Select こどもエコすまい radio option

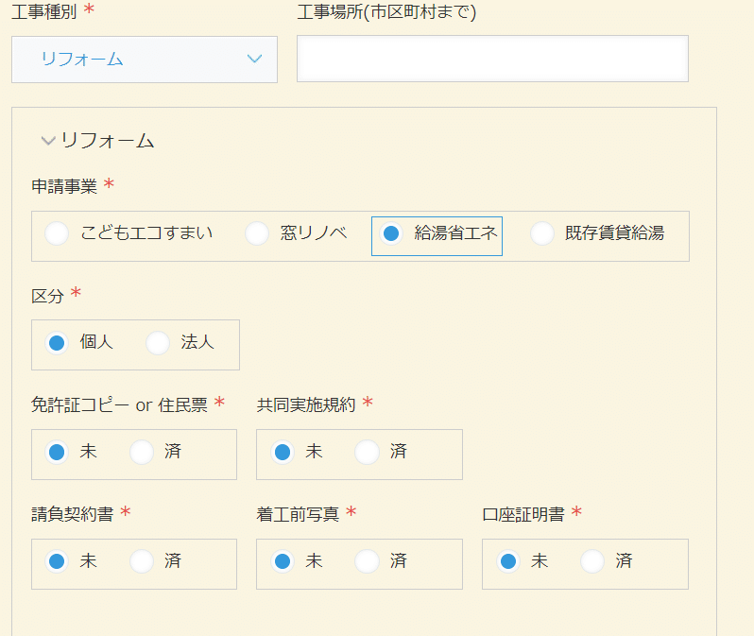(x=57, y=233)
